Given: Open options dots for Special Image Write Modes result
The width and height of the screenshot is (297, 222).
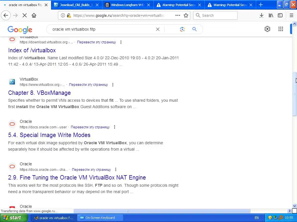Looking at the screenshot, I should pyautogui.click(x=114, y=127).
